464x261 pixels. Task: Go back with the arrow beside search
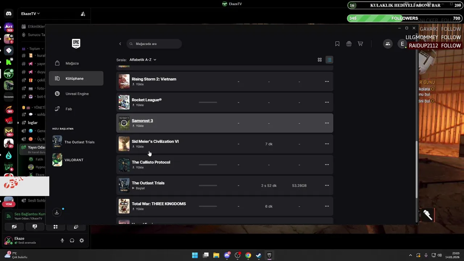[120, 44]
